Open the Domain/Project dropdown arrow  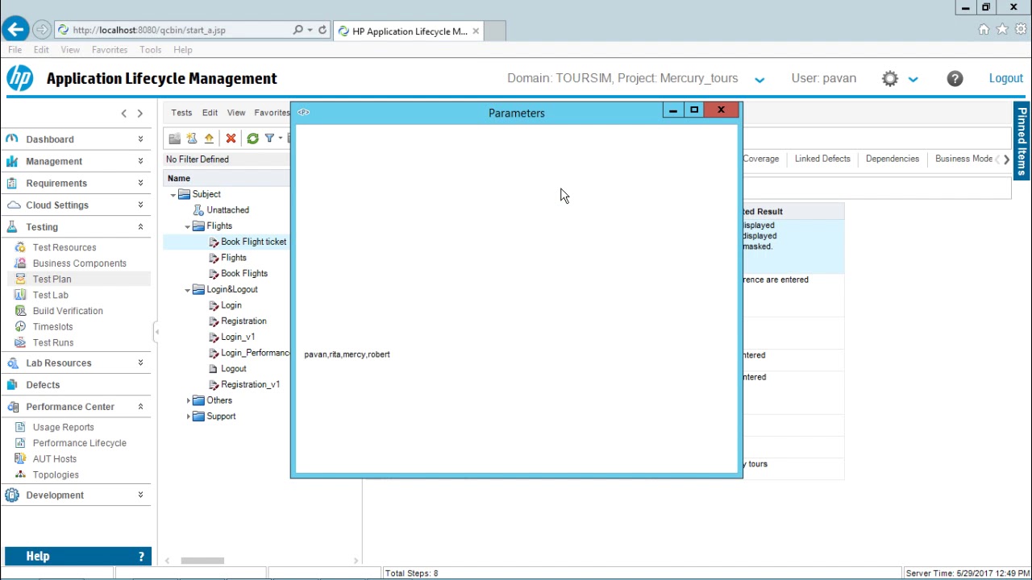coord(759,79)
